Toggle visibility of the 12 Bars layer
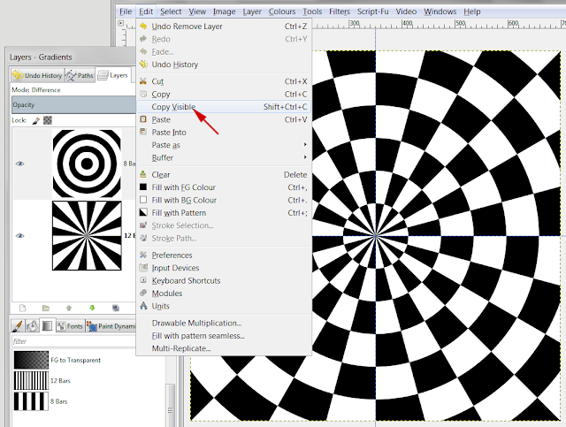 click(20, 236)
